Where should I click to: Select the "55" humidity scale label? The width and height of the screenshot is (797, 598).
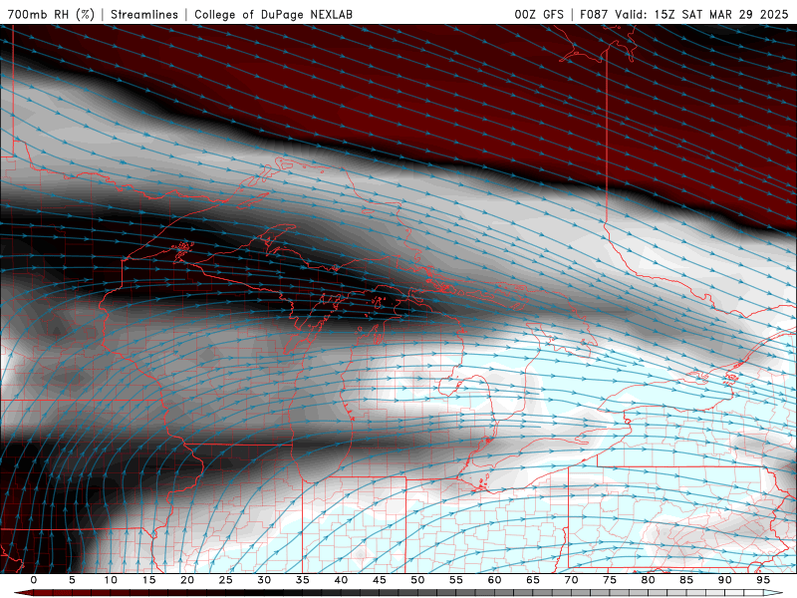[x=456, y=580]
